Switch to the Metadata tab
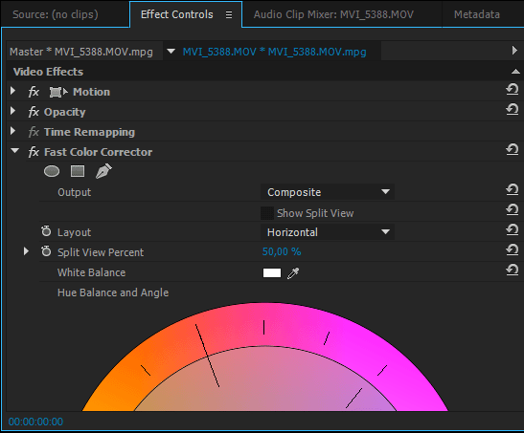Screen dimensions: 524x433 477,14
